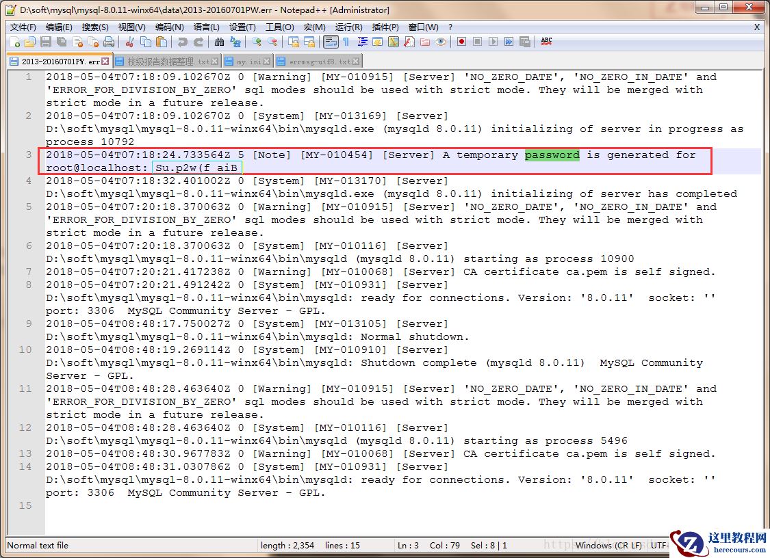Click Windows (CR LF) in status bar
This screenshot has width=770, height=558.
click(x=608, y=545)
